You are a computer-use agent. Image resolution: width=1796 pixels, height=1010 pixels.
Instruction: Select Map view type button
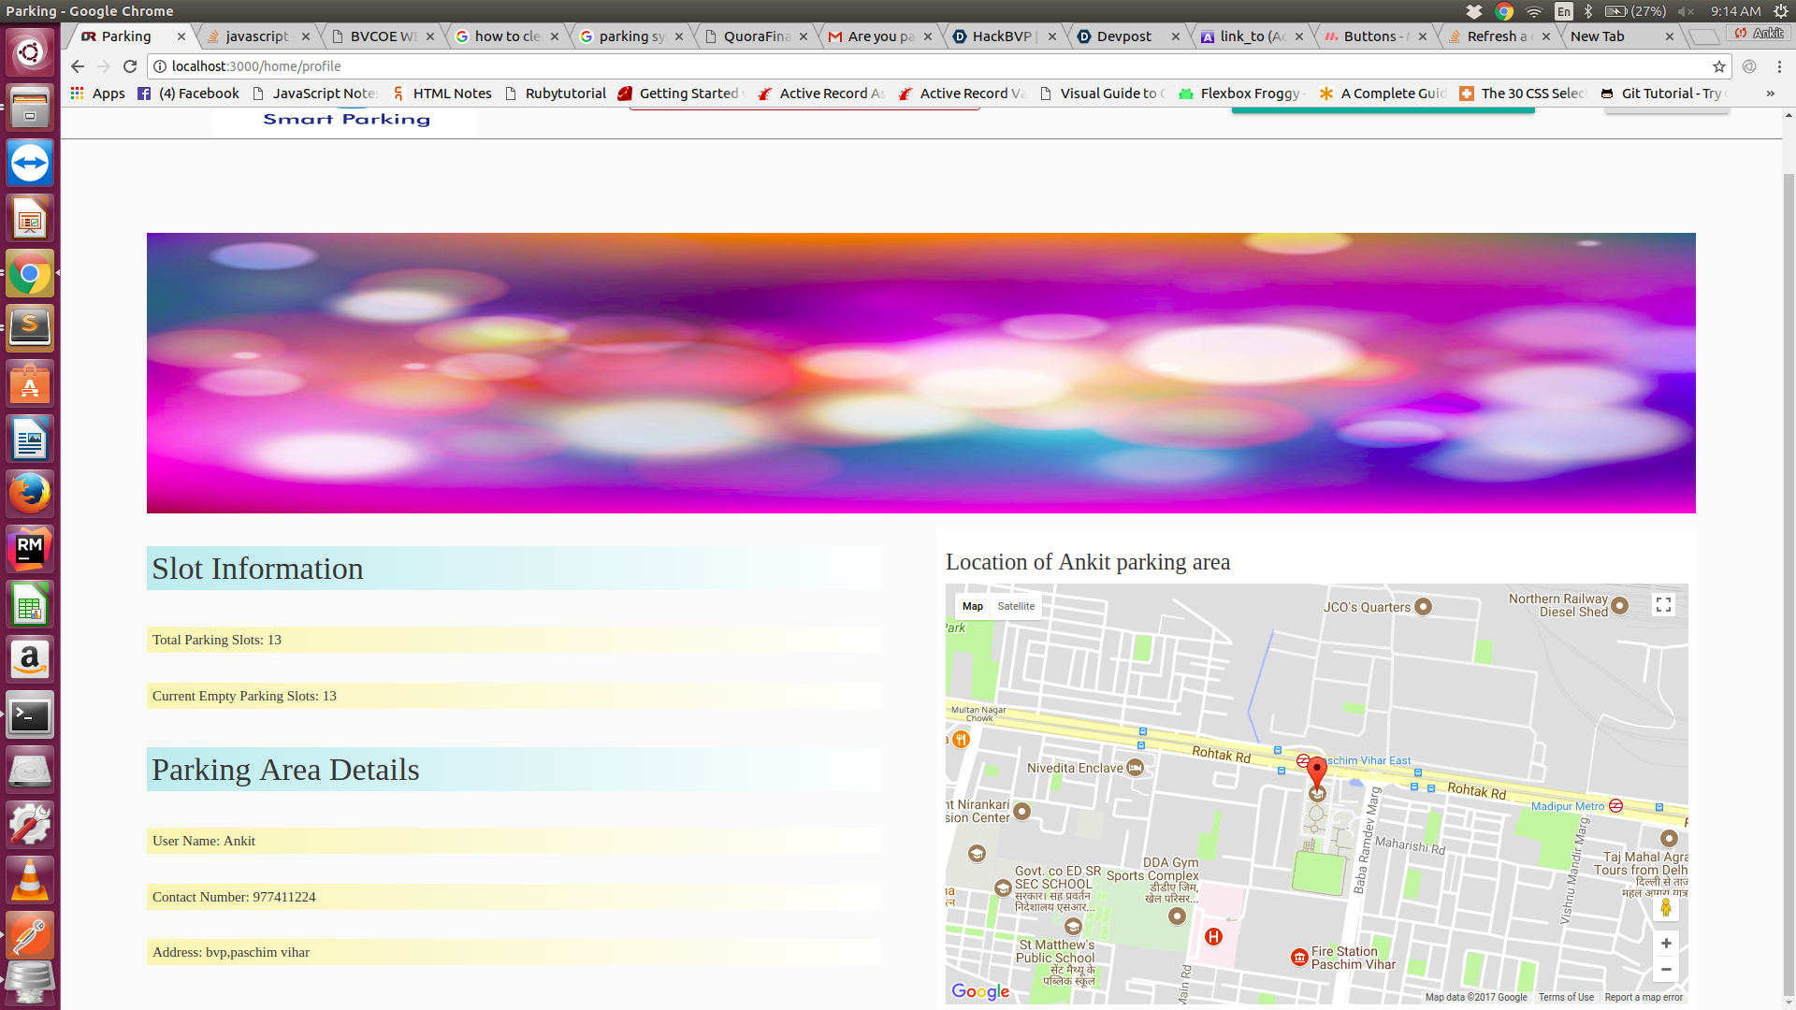coord(973,606)
